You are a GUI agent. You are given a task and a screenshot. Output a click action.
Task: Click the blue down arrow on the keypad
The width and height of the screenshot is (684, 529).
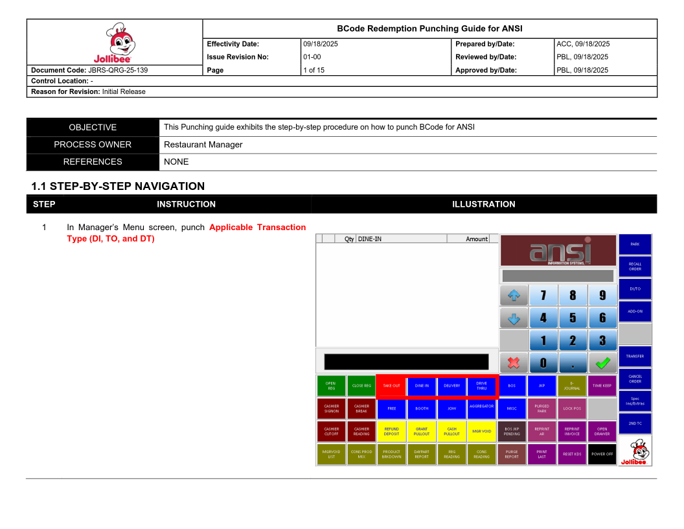[514, 318]
